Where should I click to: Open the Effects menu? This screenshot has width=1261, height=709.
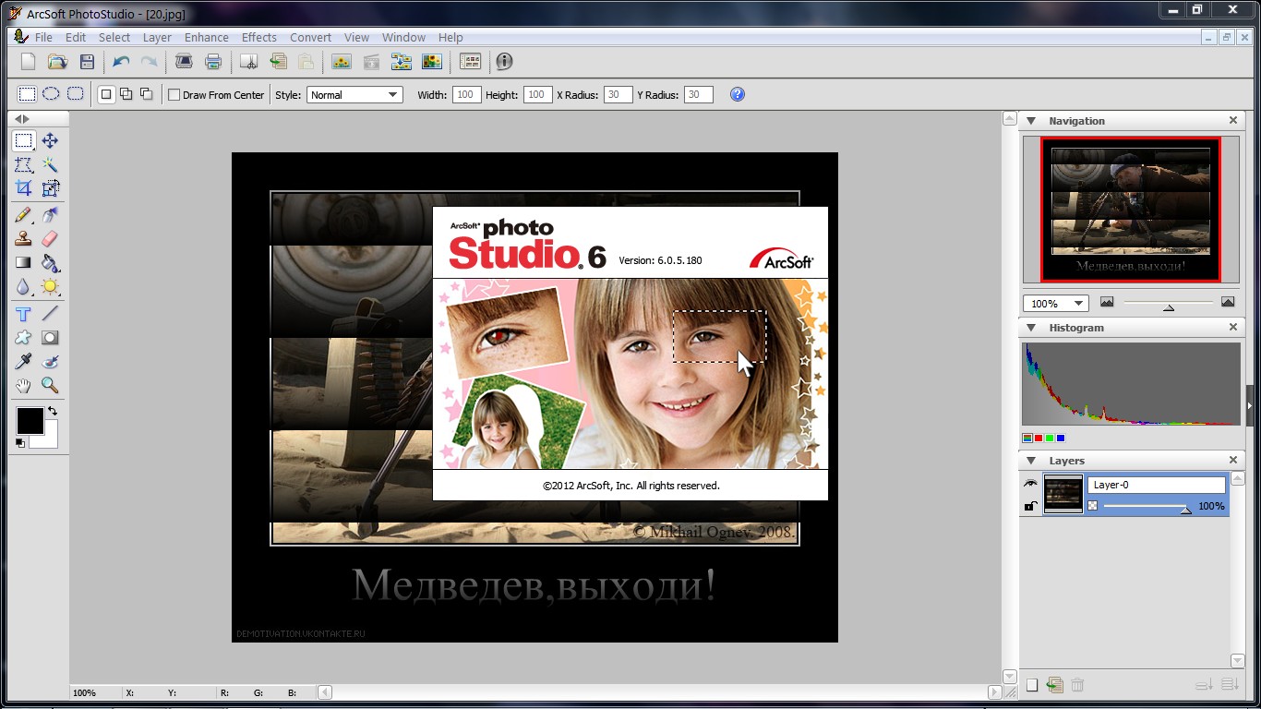coord(259,38)
